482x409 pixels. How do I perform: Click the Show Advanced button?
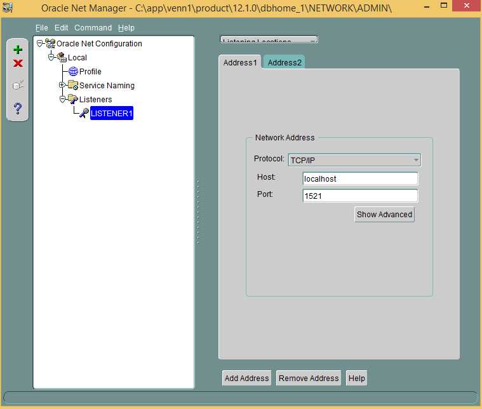[x=384, y=214]
